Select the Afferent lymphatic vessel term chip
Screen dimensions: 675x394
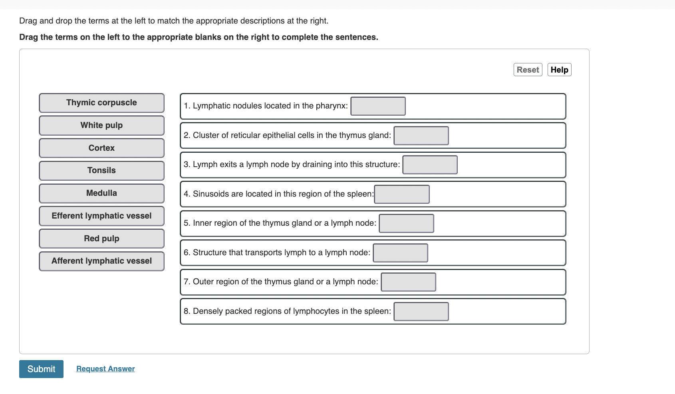point(101,261)
